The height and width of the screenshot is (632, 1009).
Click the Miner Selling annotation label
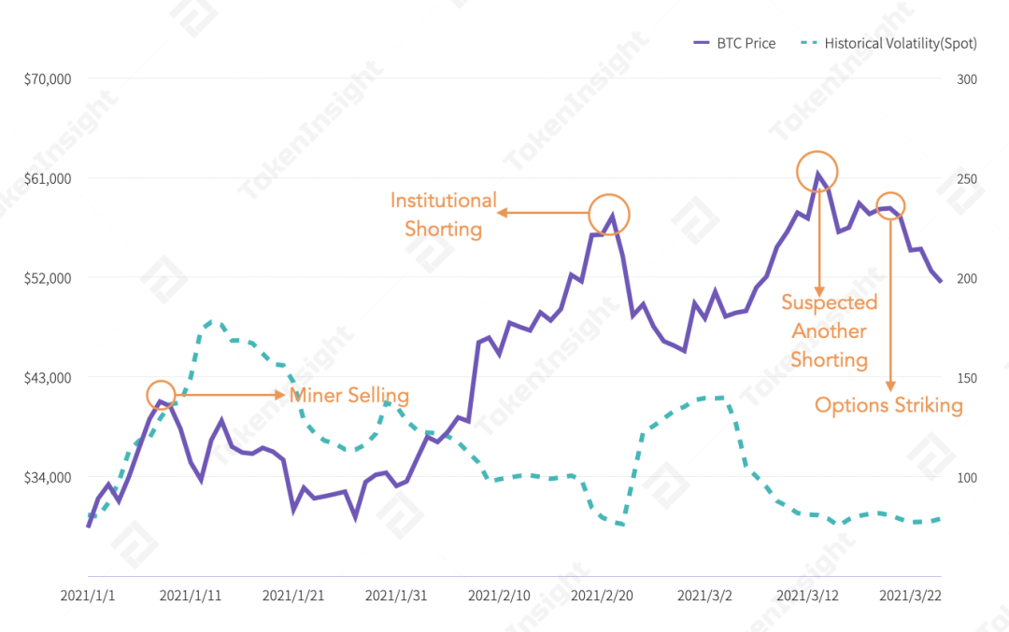pyautogui.click(x=349, y=395)
